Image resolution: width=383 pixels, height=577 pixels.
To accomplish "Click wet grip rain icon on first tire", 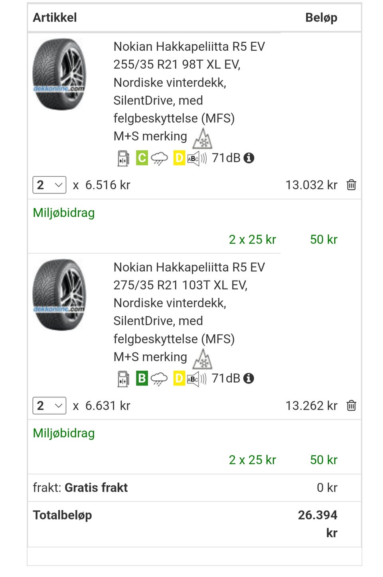I will pos(159,158).
